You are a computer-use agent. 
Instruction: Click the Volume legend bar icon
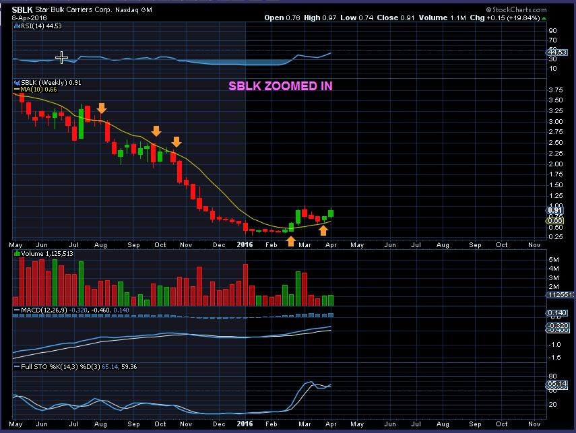(x=17, y=254)
